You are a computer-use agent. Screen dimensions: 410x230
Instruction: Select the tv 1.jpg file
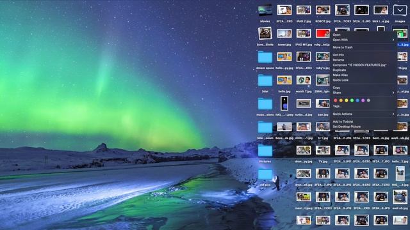coord(323,126)
